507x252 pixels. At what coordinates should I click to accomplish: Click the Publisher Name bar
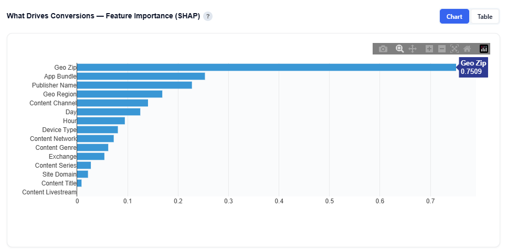click(x=134, y=85)
